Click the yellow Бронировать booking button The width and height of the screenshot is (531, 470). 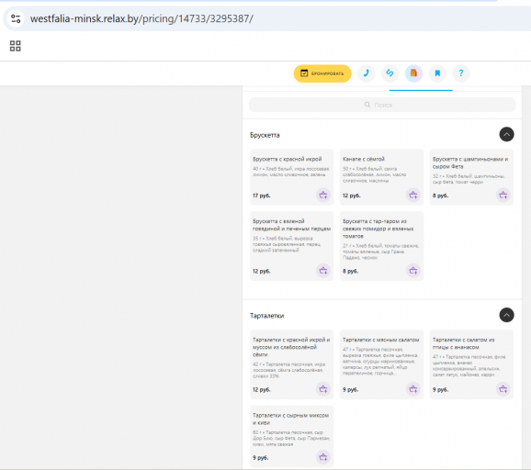322,73
